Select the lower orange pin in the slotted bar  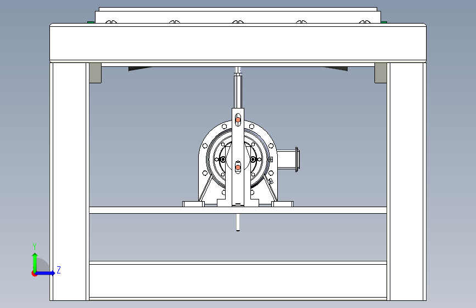(238, 167)
